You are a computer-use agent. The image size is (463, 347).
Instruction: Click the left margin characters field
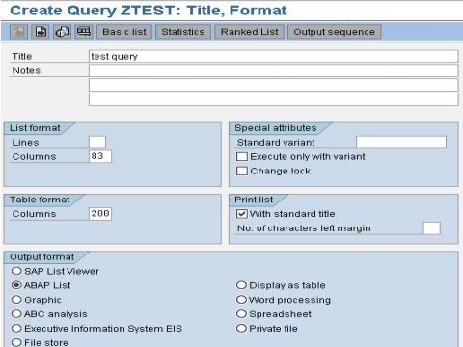click(432, 228)
